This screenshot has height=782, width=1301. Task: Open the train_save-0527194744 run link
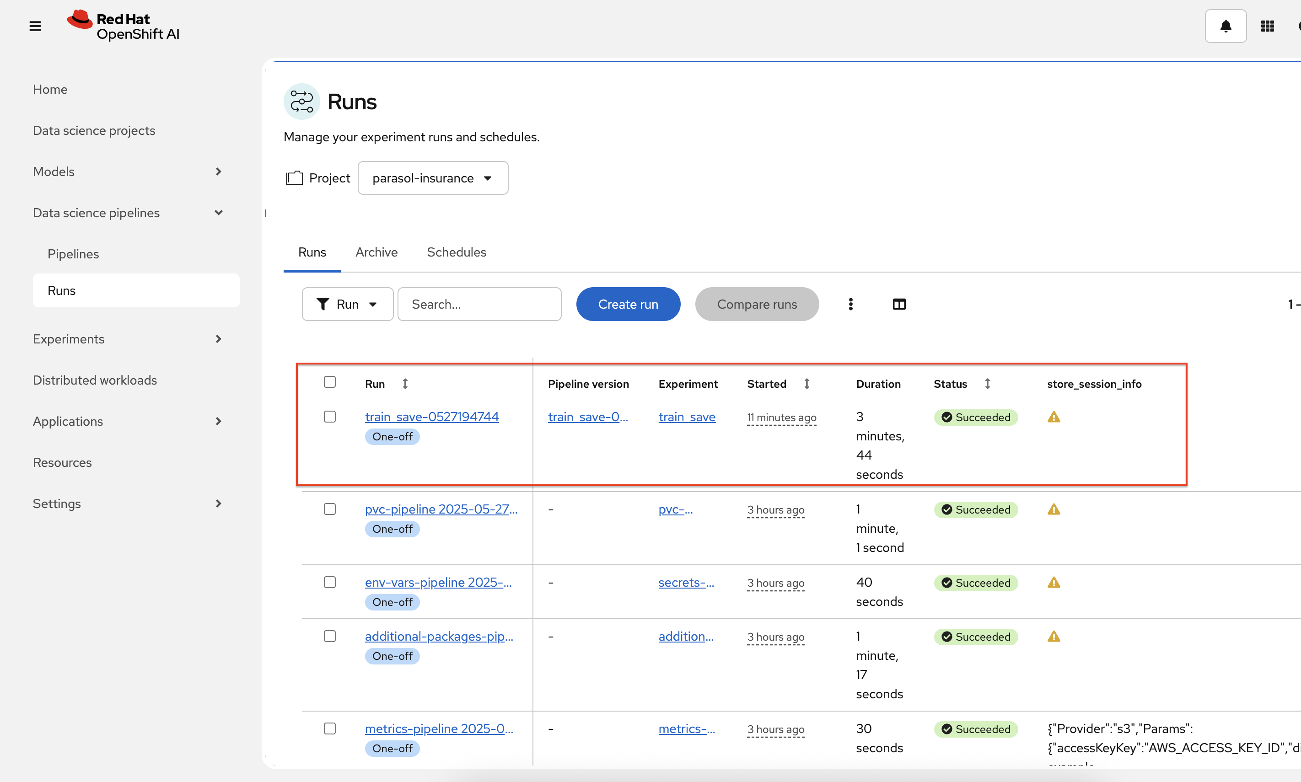pos(432,417)
